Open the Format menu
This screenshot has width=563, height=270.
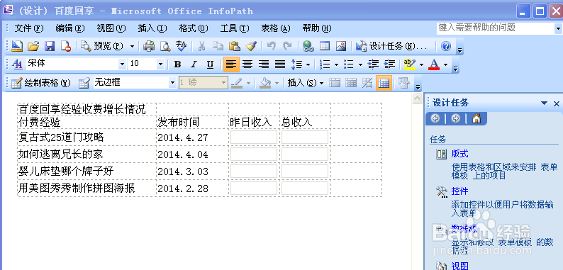pos(194,28)
